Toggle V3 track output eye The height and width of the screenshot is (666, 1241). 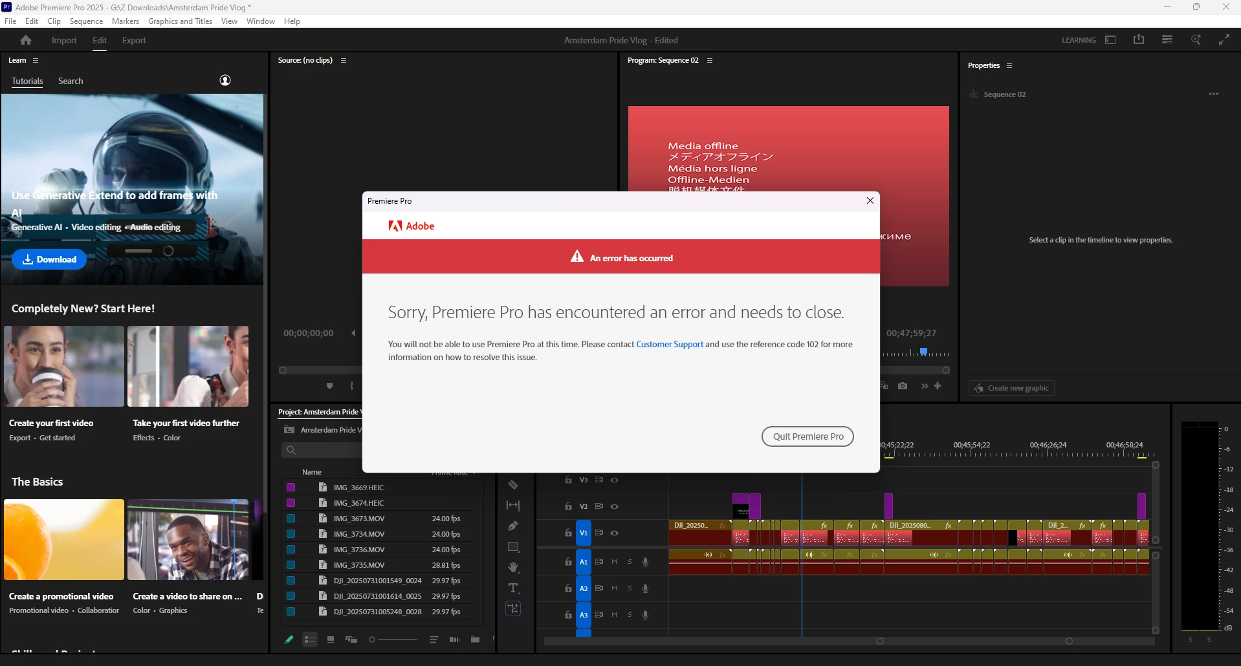point(615,480)
